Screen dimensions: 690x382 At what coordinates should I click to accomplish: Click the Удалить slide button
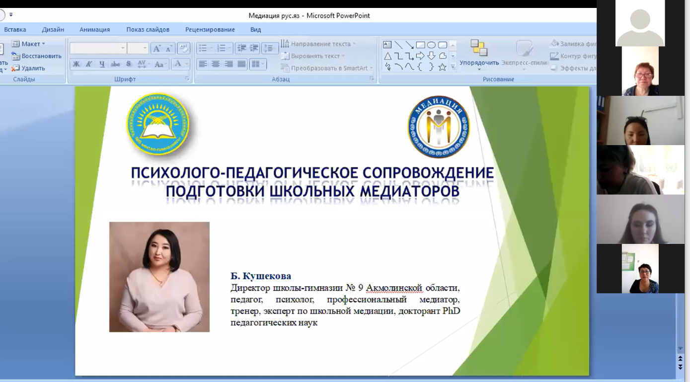28,68
